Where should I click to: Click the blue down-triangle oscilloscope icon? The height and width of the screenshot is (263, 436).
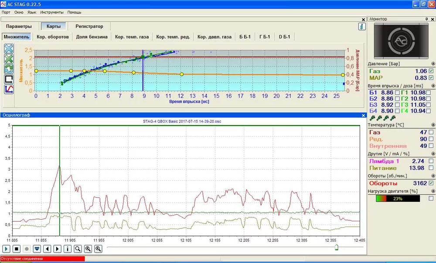pyautogui.click(x=37, y=249)
